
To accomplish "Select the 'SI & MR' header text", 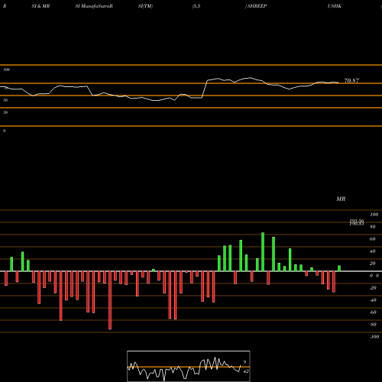I will 40,6.
